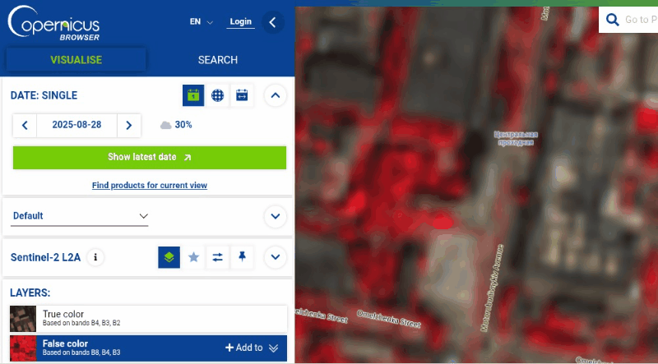Switch to mosaic globe date mode
This screenshot has height=364, width=658.
click(x=217, y=95)
